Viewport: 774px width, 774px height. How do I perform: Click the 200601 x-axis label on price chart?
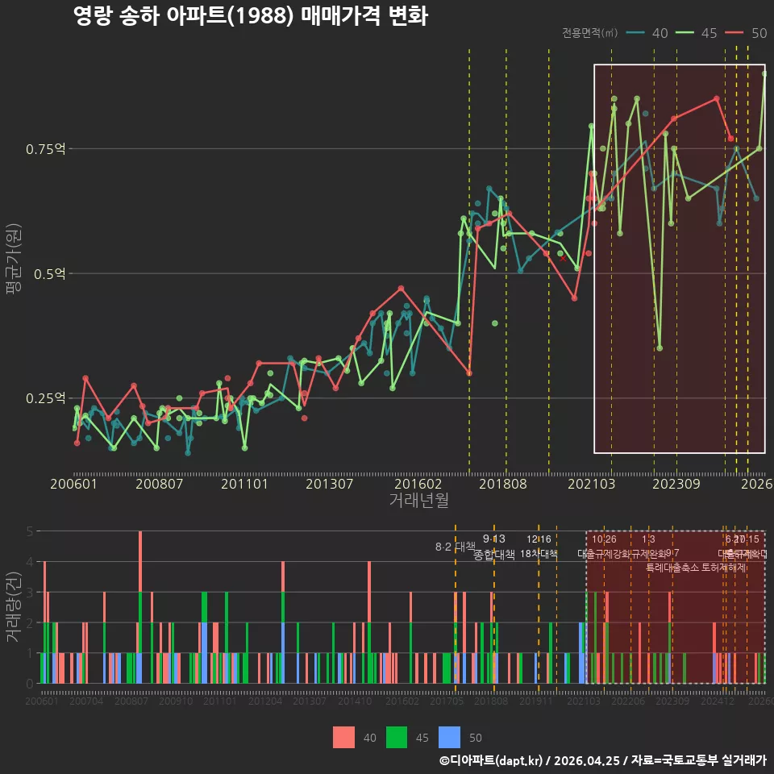coord(73,484)
